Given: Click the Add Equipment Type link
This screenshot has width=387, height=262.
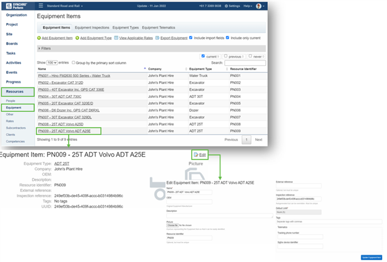Looking at the screenshot, I should [96, 38].
